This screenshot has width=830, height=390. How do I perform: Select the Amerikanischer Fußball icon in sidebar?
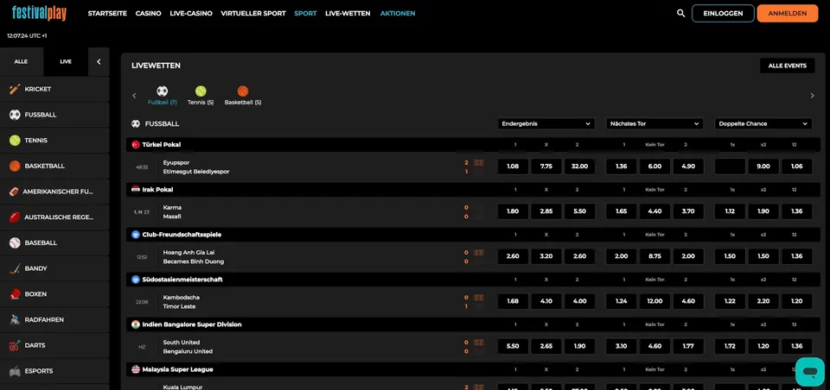pos(14,192)
